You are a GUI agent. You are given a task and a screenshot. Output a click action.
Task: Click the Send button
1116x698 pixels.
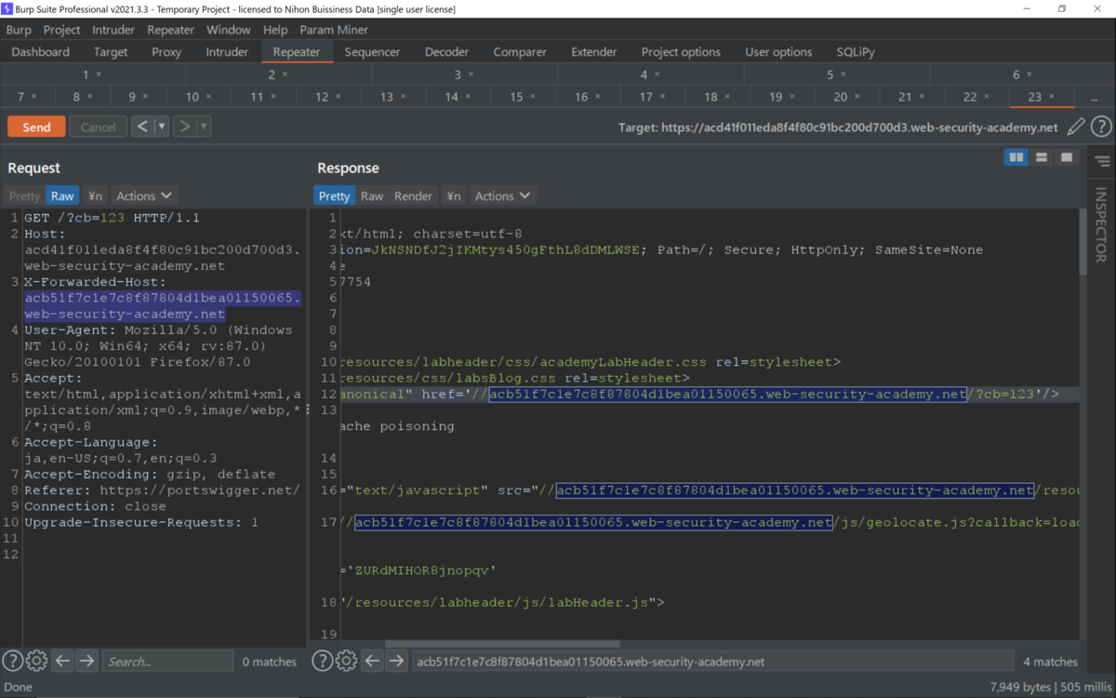pos(36,127)
